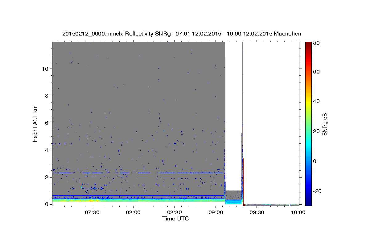Click the 'Height AGL km' axis label
Viewport: 370px width, 247px height.
[35, 123]
